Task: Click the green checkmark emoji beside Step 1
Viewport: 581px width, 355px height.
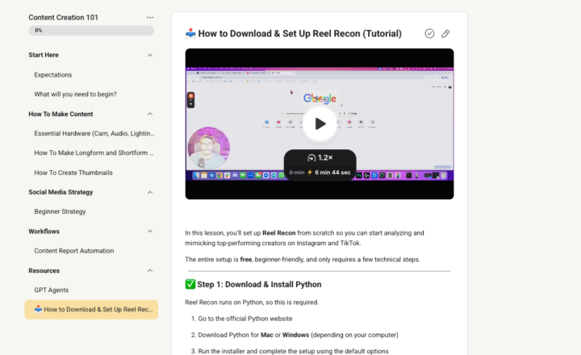Action: click(190, 284)
